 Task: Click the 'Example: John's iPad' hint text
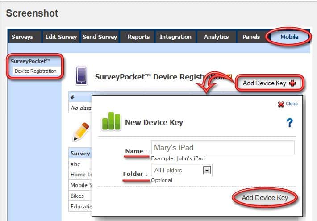[x=178, y=158]
